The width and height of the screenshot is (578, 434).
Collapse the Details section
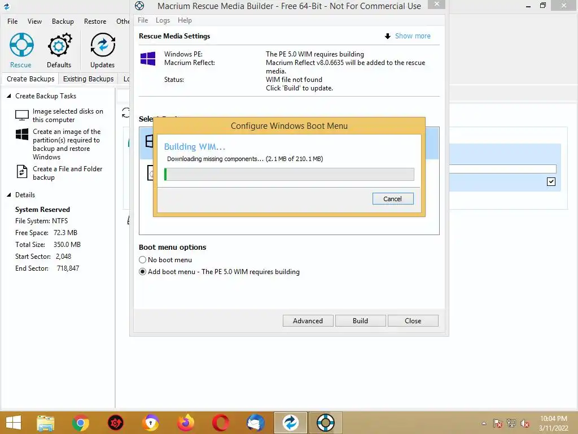point(9,195)
